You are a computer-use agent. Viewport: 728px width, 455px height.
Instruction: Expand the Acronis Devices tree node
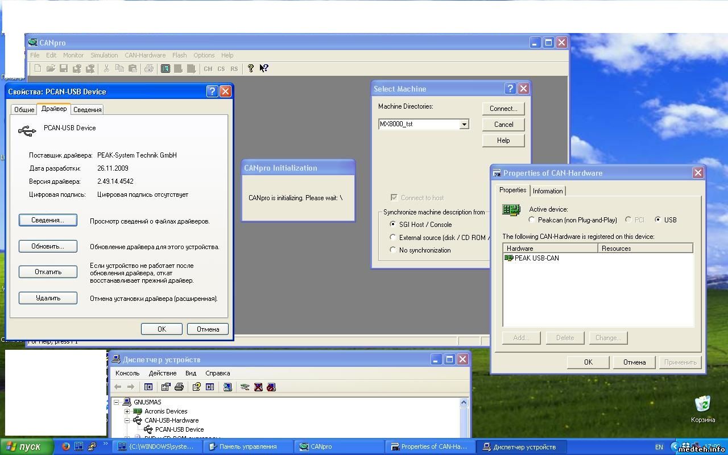point(126,411)
